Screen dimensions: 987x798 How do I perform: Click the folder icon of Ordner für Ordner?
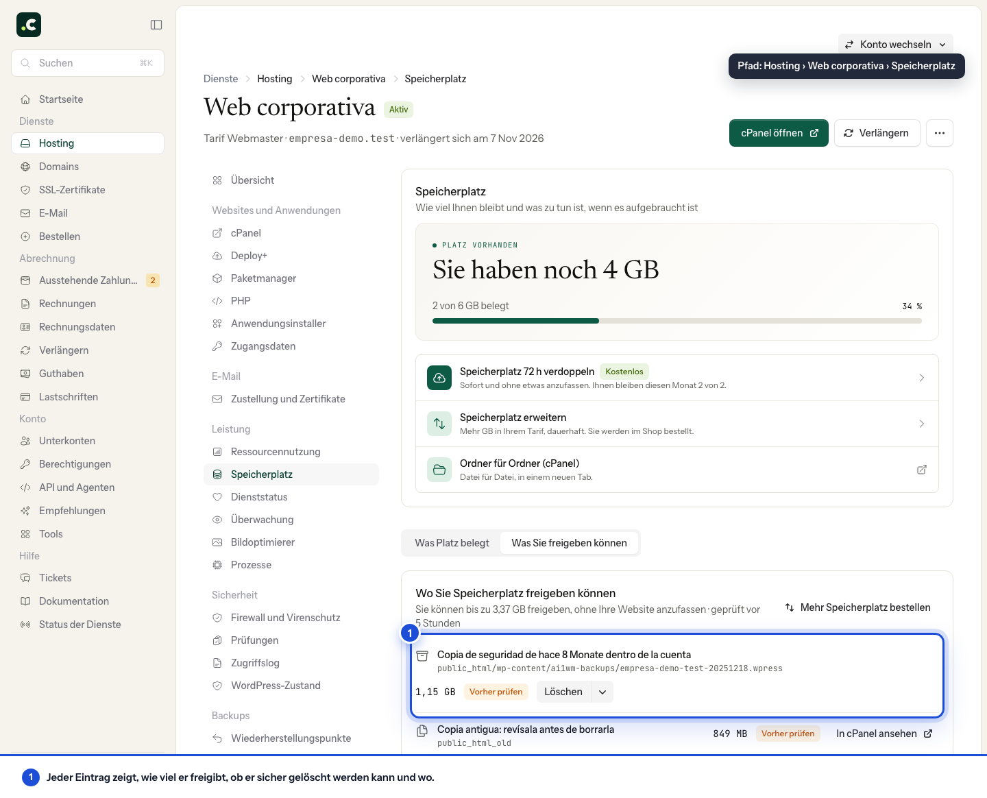439,470
